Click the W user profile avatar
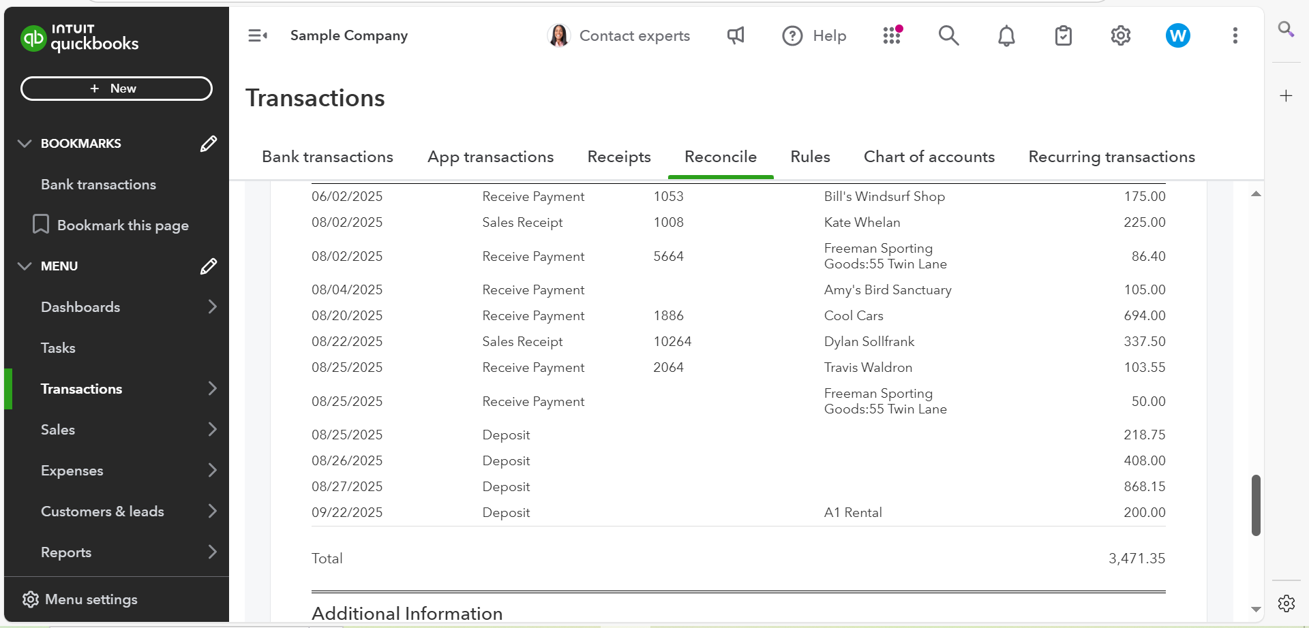 tap(1177, 35)
